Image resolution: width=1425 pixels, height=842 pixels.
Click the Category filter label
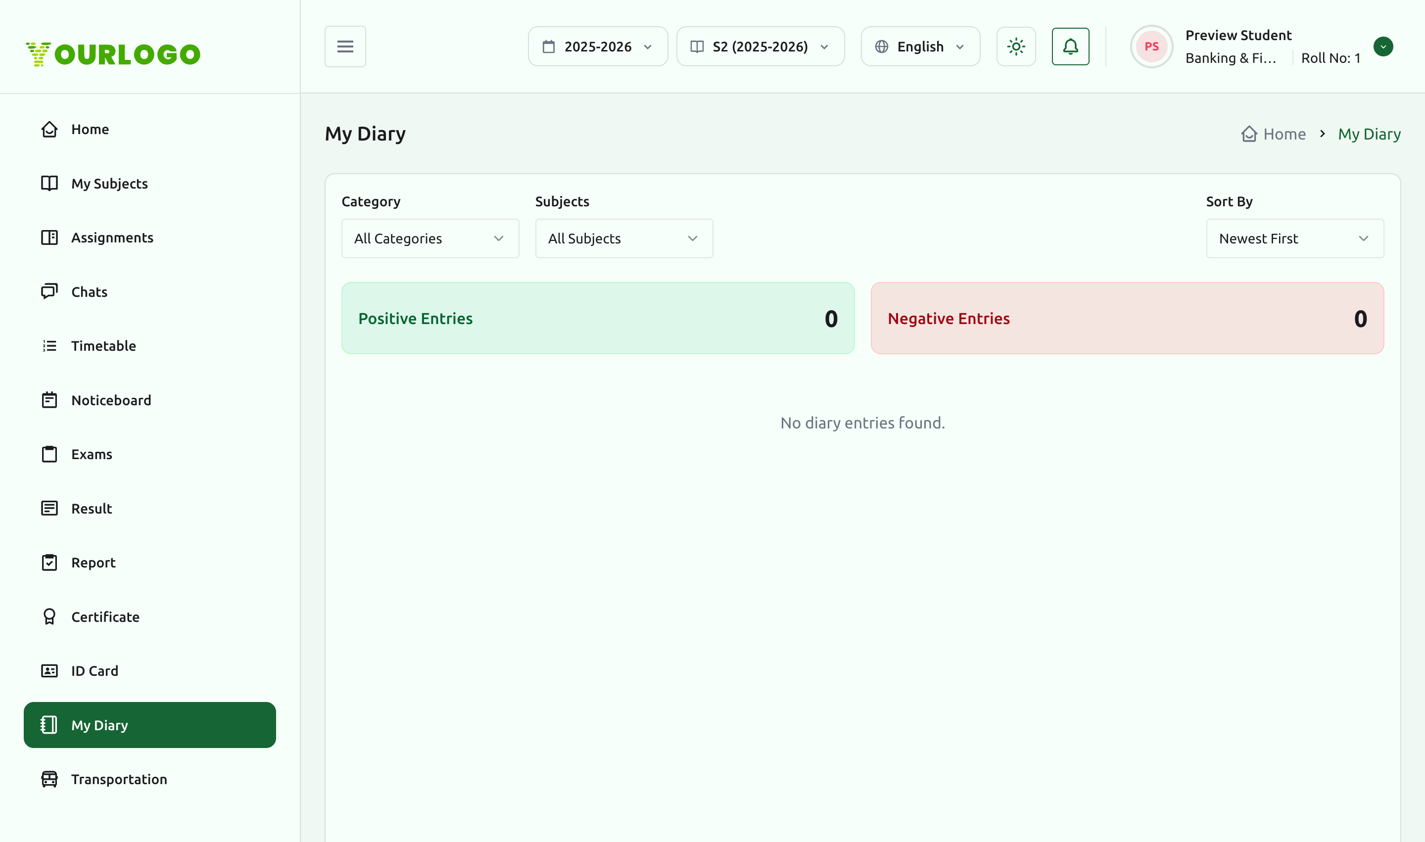click(x=371, y=201)
